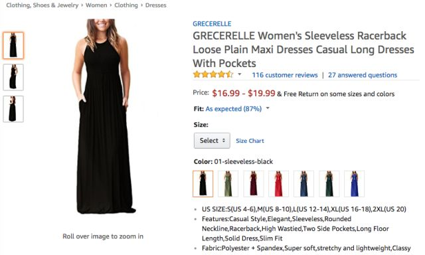The height and width of the screenshot is (255, 425).
Task: Go to Dresses breadcrumb category
Action: pos(156,5)
